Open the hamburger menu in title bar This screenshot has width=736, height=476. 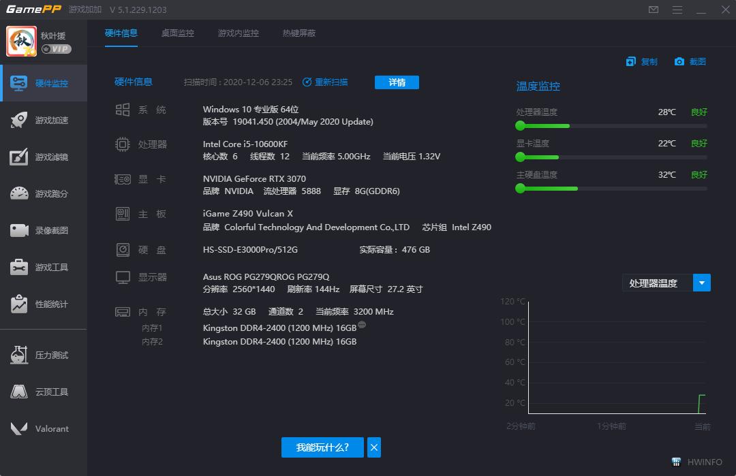coord(677,10)
